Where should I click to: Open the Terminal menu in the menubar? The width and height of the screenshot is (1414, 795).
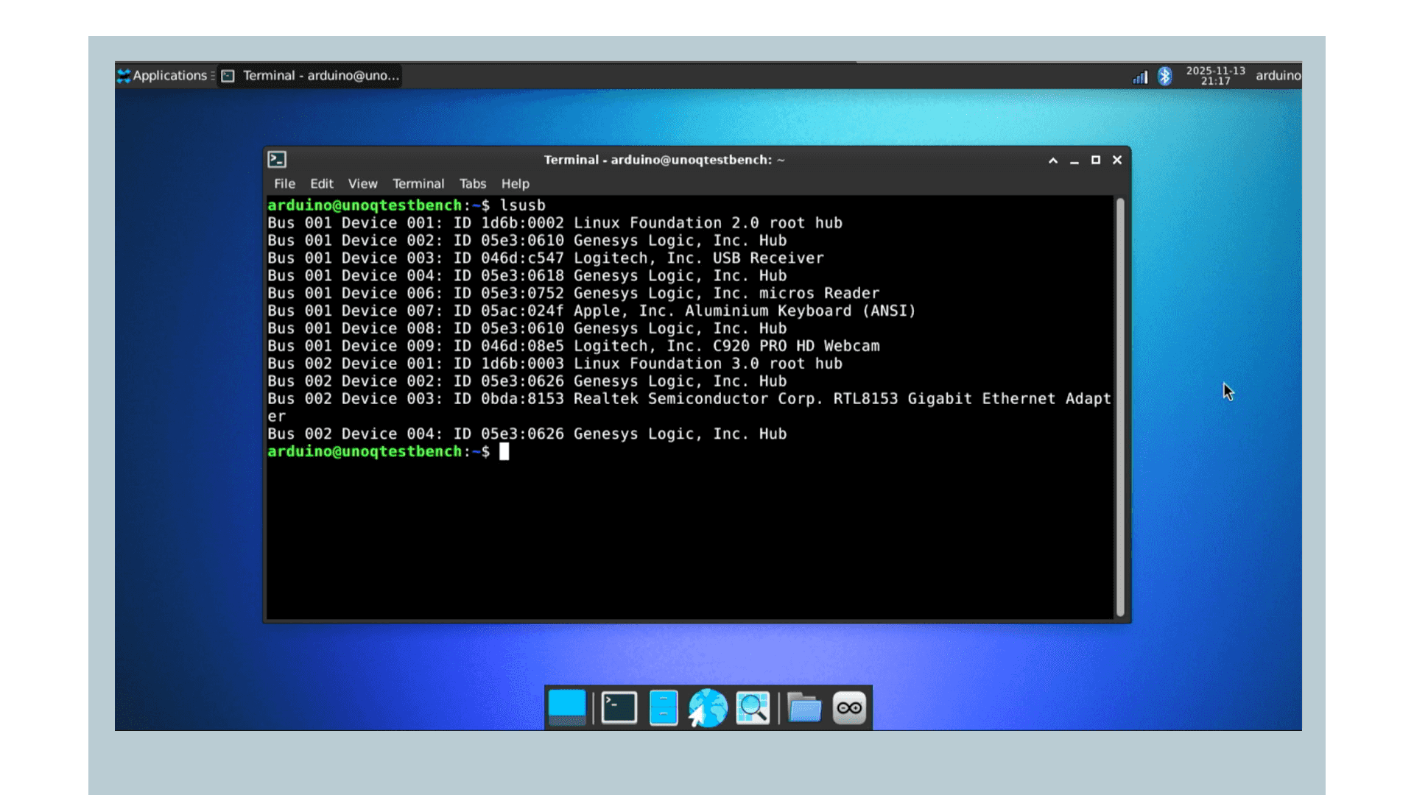pos(418,184)
